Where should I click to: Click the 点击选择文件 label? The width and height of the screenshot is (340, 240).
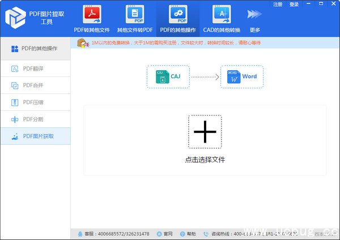(205, 160)
